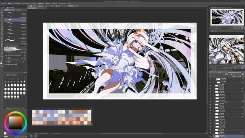Click the Sub View reference image thumbnail
Viewport: 245px width, 138px height.
tap(227, 49)
